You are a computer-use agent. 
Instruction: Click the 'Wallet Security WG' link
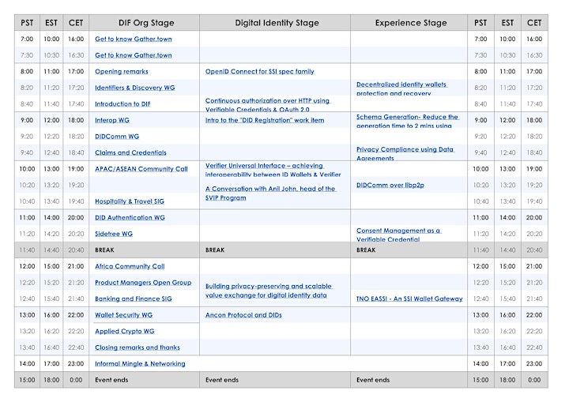tap(124, 315)
